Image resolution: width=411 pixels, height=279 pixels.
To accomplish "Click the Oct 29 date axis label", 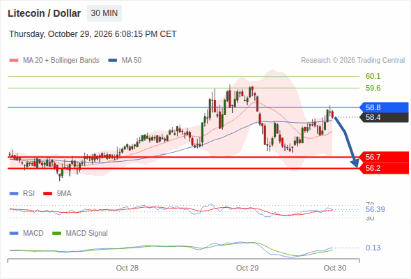I will point(247,268).
